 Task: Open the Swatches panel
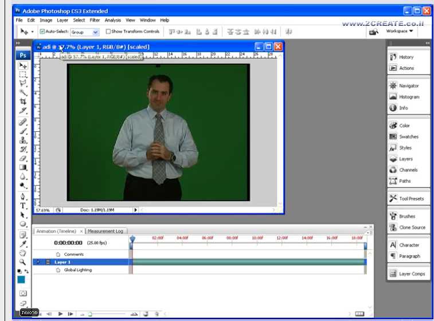coord(408,136)
